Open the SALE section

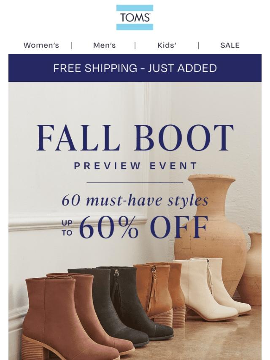[x=230, y=45]
